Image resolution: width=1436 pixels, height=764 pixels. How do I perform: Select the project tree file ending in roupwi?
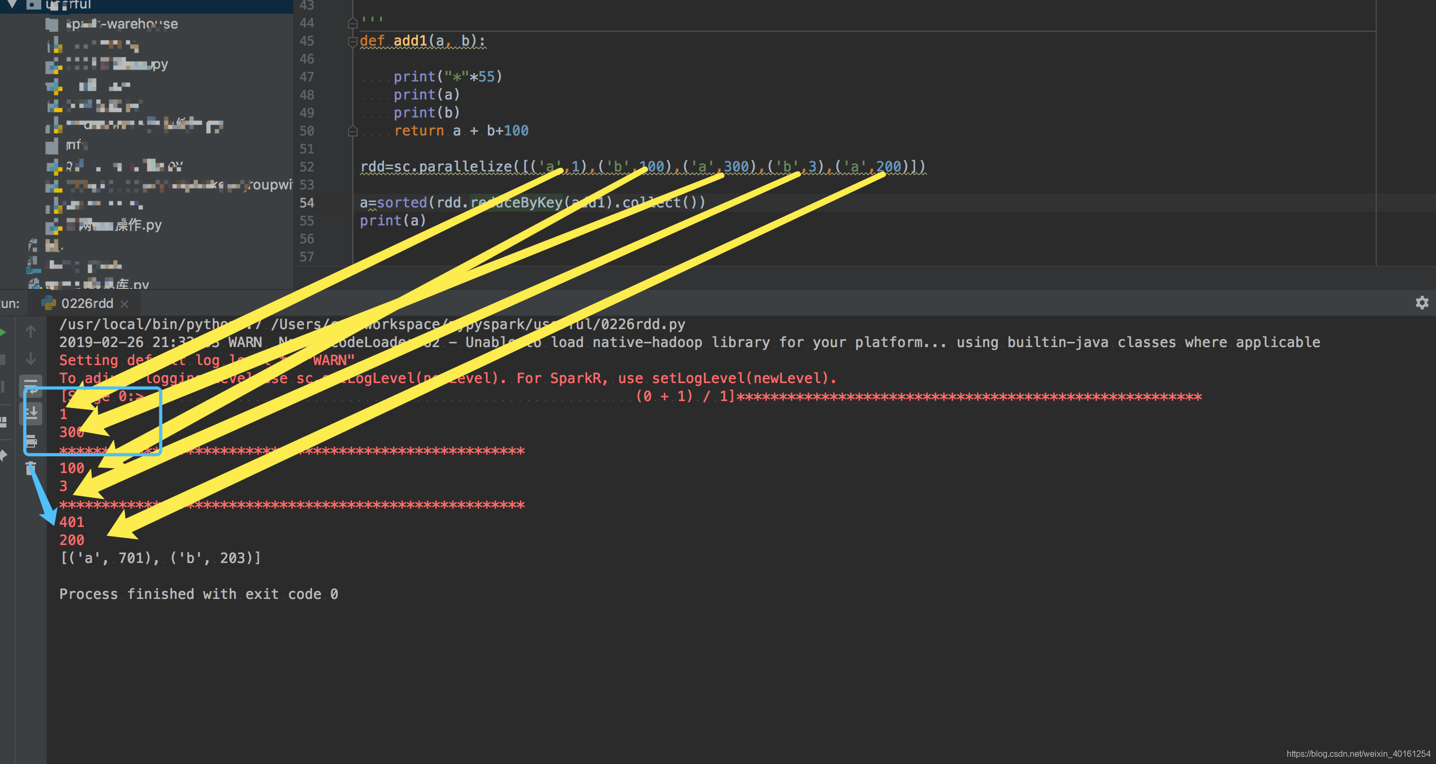tap(169, 185)
